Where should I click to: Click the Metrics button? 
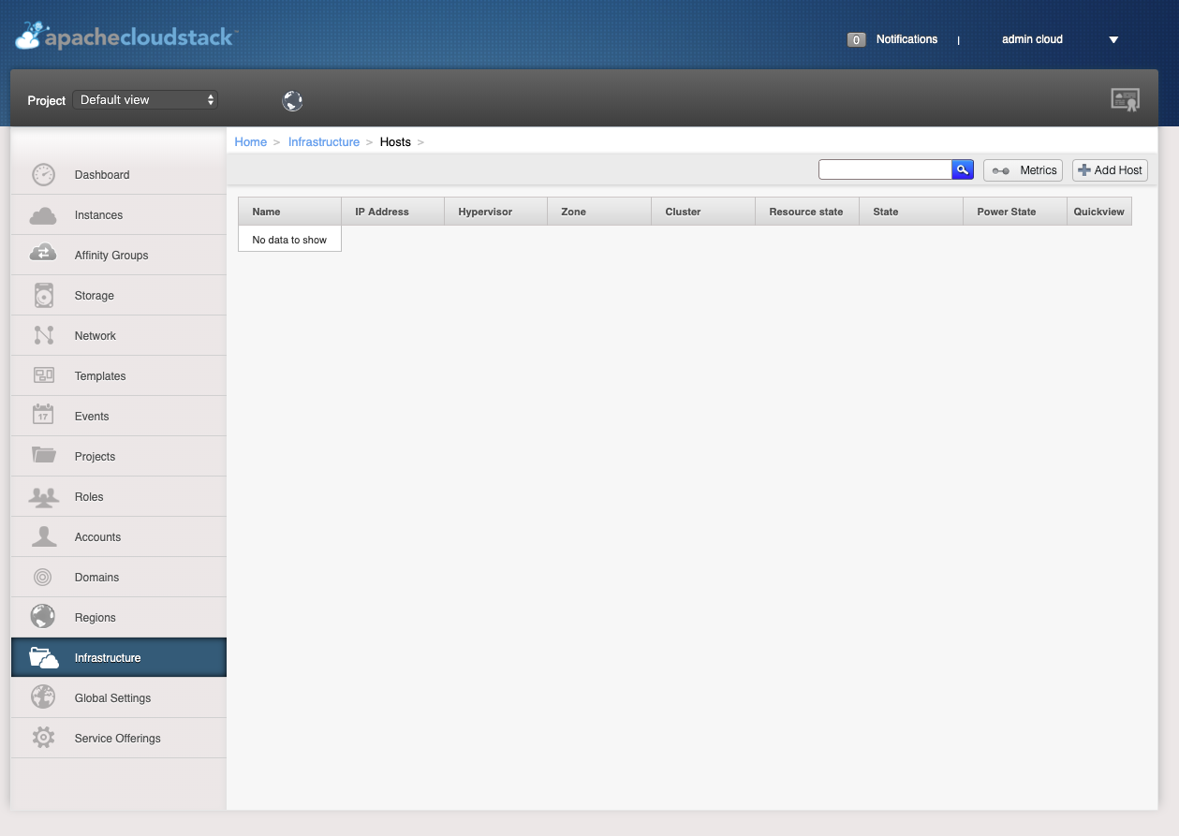pyautogui.click(x=1023, y=170)
